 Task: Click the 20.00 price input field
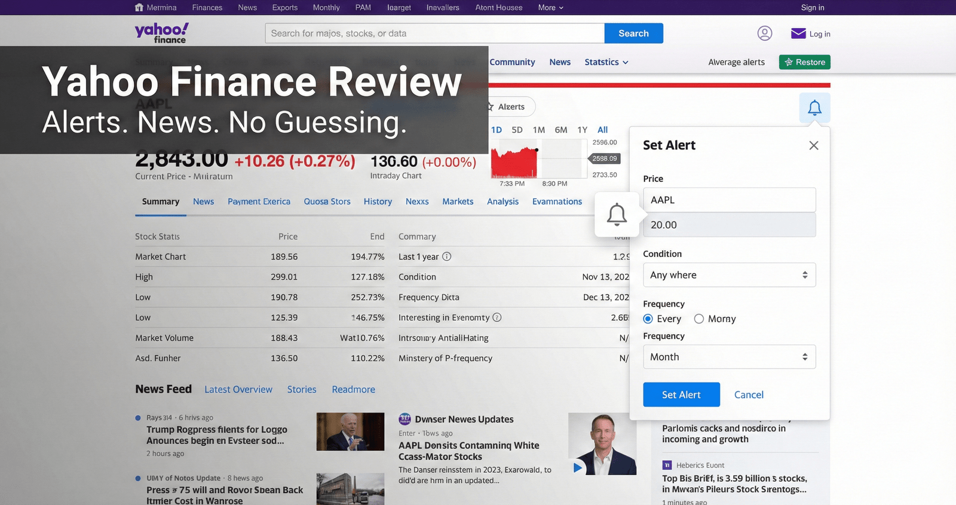(730, 225)
